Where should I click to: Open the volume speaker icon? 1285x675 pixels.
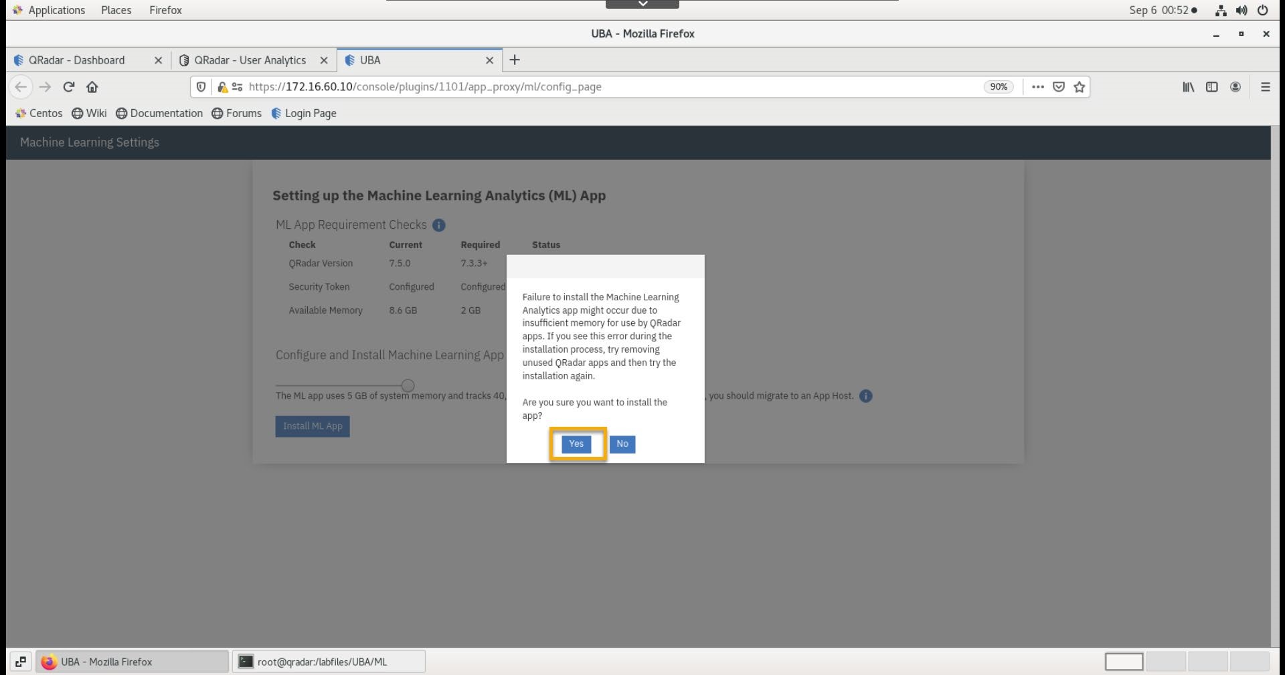point(1241,10)
